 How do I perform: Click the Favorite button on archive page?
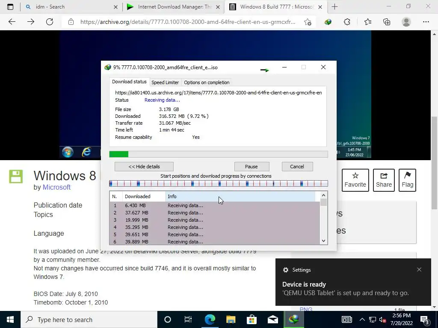click(x=355, y=180)
